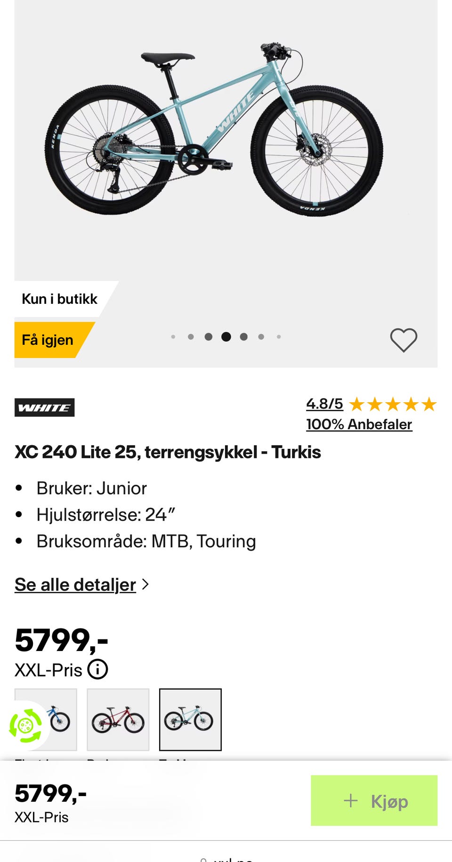
Task: Tap the green circular recycle icon
Action: pos(26,726)
